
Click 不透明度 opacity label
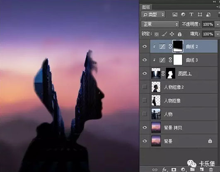tap(191, 24)
